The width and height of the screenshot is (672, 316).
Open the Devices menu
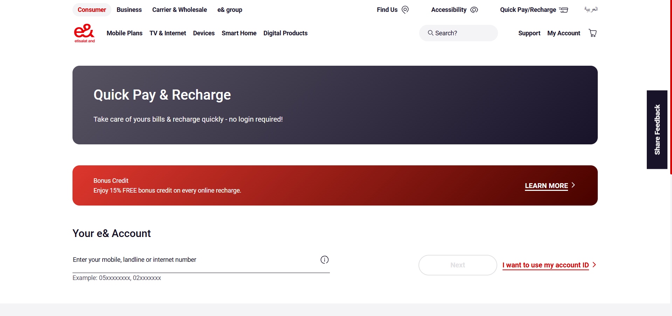coord(204,33)
